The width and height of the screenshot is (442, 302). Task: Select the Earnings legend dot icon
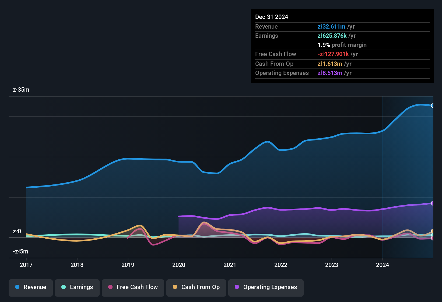coord(64,287)
